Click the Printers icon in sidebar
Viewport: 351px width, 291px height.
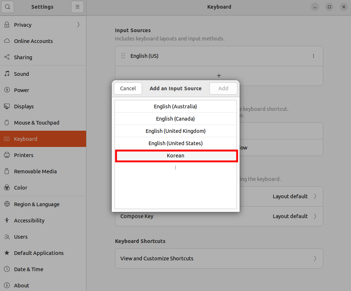point(7,155)
